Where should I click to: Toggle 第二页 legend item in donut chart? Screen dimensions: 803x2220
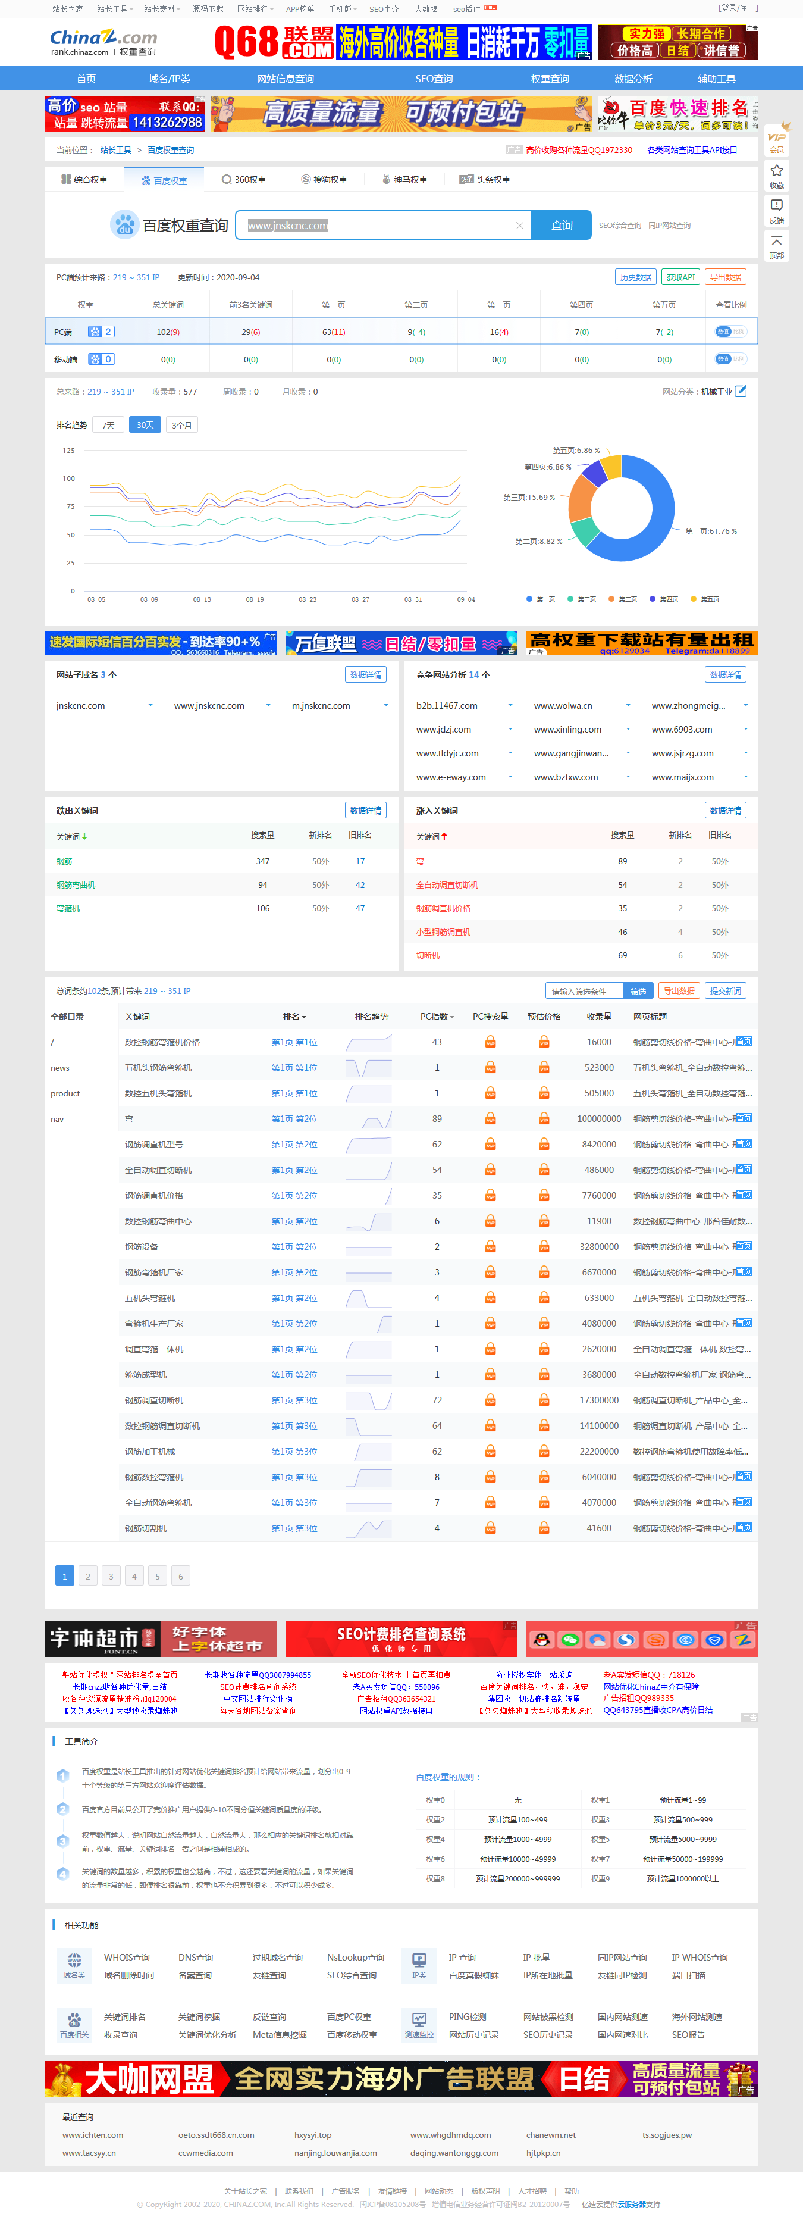[x=582, y=599]
